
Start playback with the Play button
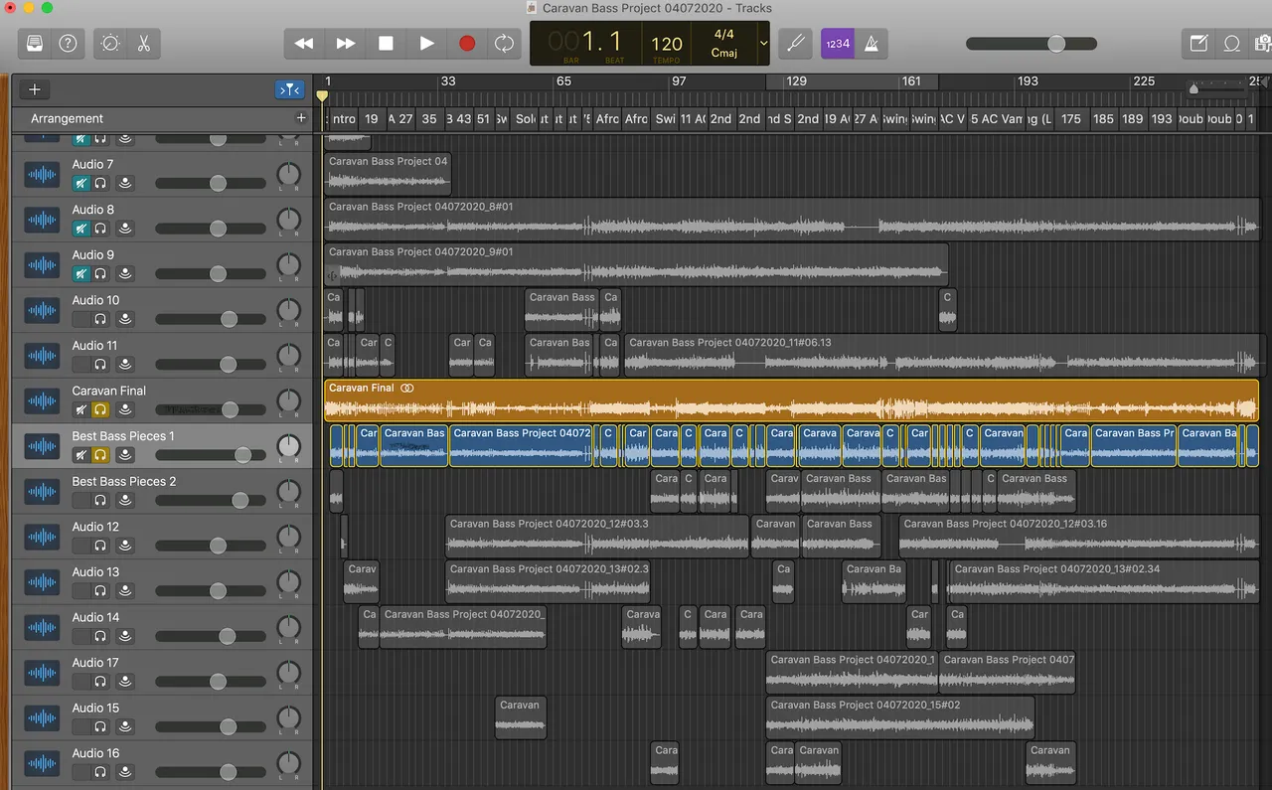click(x=426, y=44)
